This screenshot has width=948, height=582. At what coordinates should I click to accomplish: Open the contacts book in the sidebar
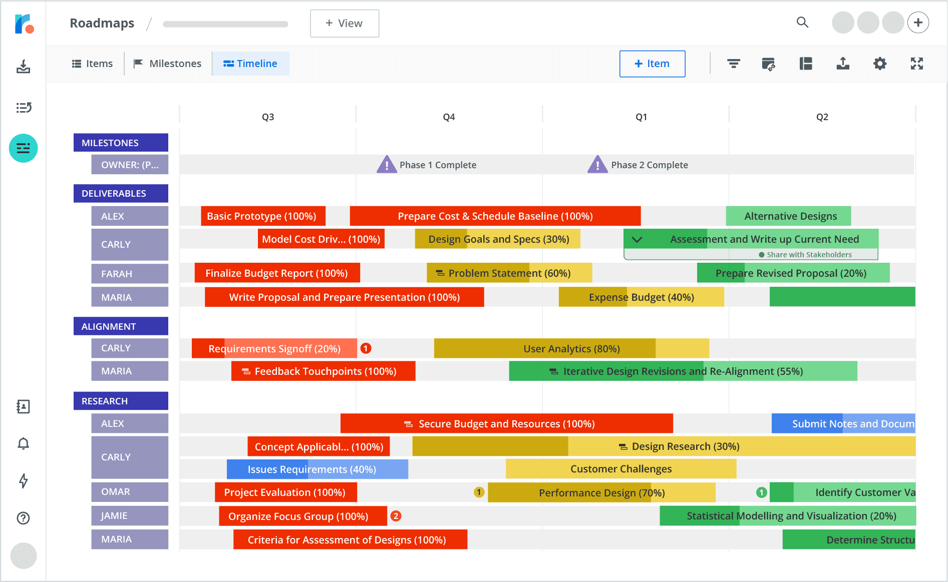pos(23,407)
